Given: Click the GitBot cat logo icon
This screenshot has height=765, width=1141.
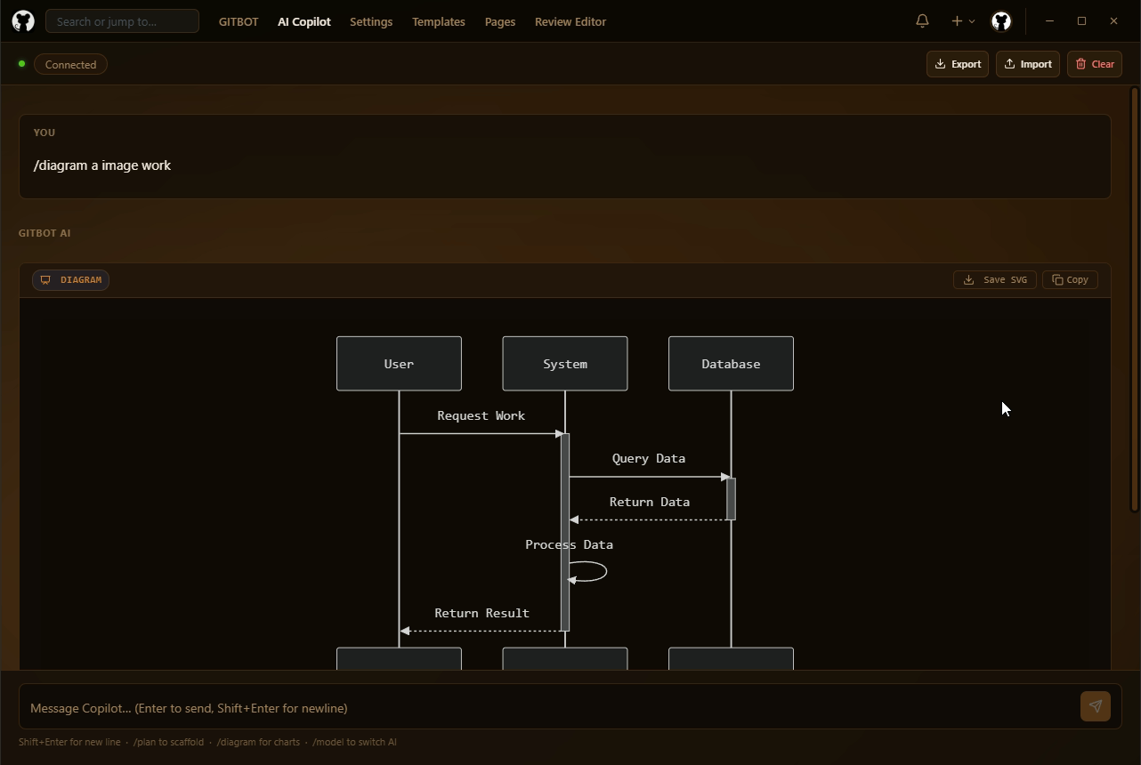Looking at the screenshot, I should tap(23, 21).
